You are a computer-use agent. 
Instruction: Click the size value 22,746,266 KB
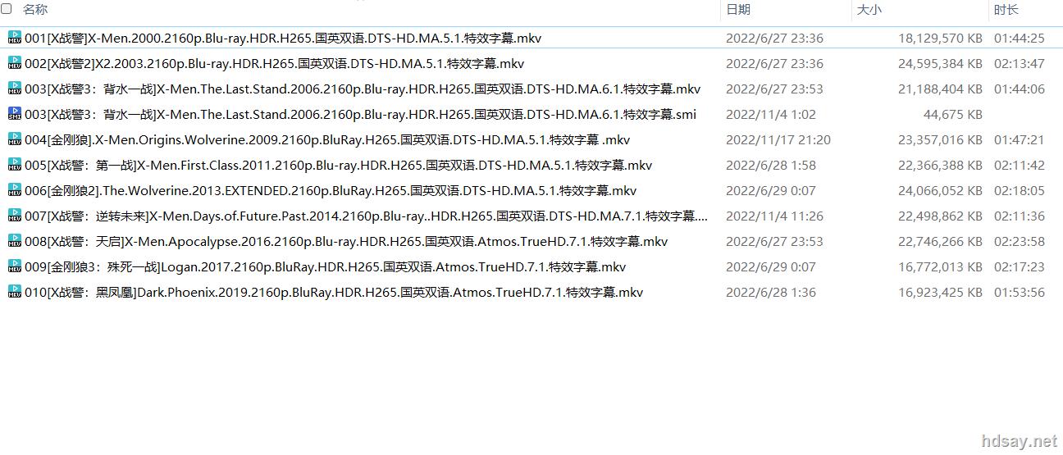pos(940,242)
